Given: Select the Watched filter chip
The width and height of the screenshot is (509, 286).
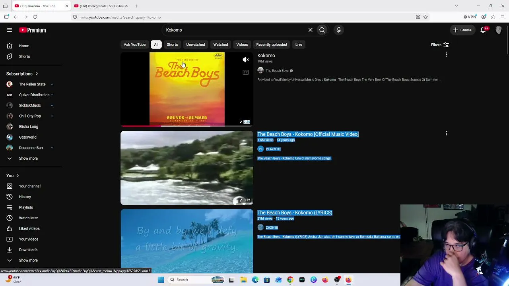Looking at the screenshot, I should pyautogui.click(x=220, y=44).
